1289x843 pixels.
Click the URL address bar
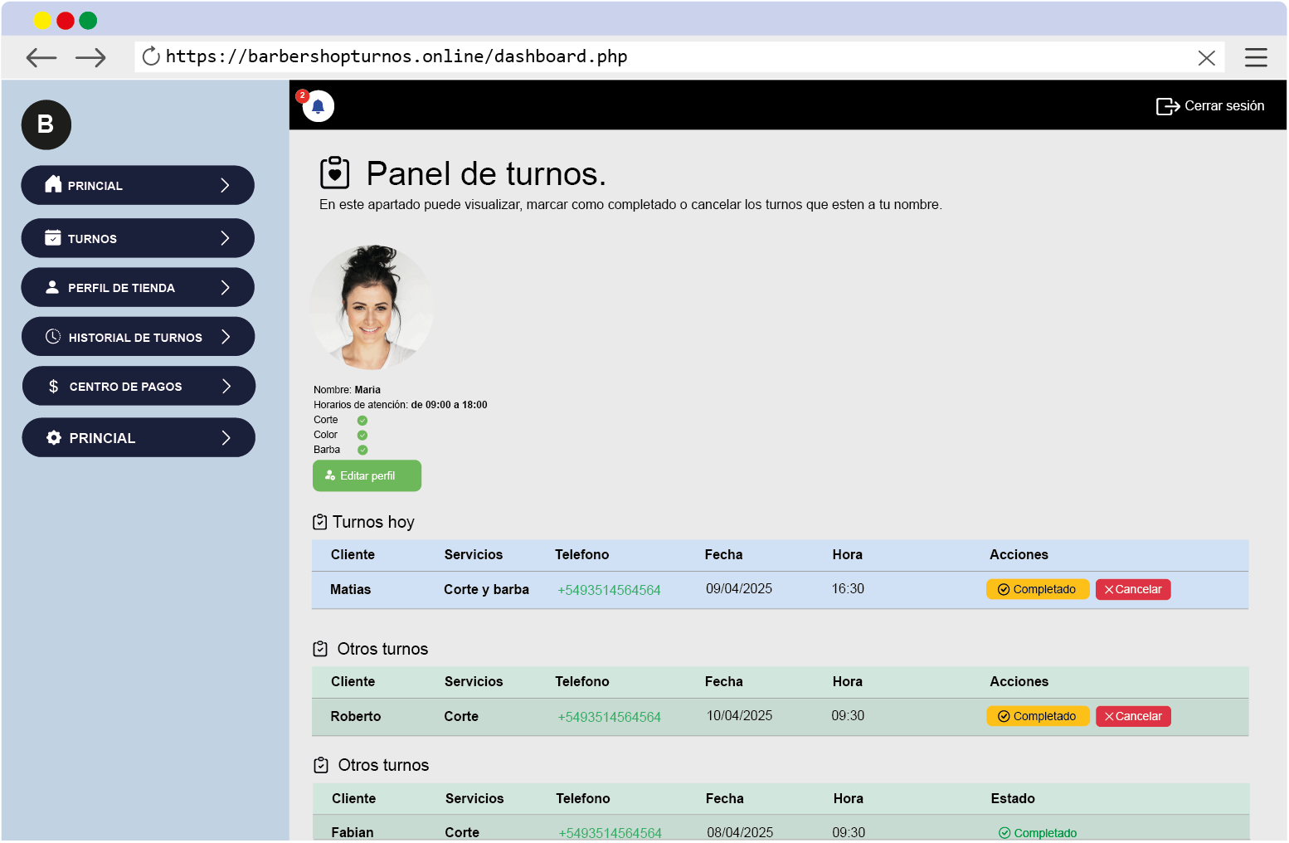664,56
